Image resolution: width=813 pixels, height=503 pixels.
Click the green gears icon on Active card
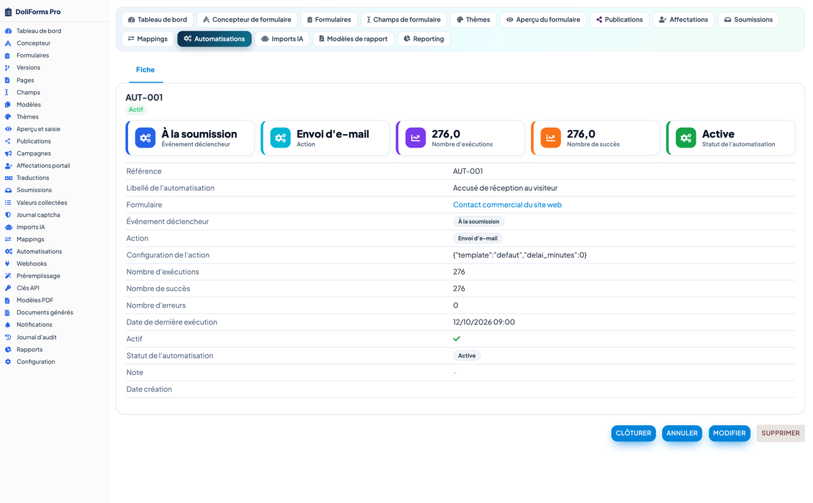click(686, 138)
